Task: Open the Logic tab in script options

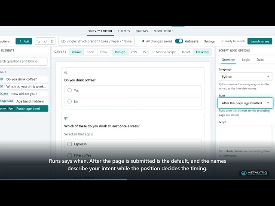Action: pyautogui.click(x=246, y=60)
